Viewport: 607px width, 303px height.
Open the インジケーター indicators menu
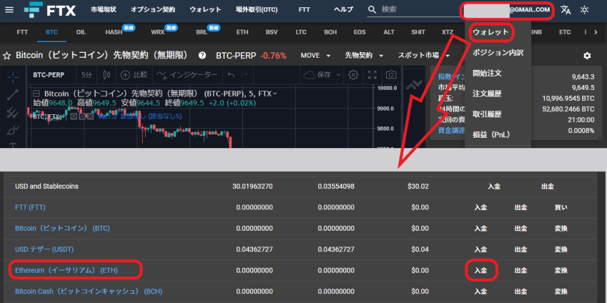pyautogui.click(x=187, y=75)
